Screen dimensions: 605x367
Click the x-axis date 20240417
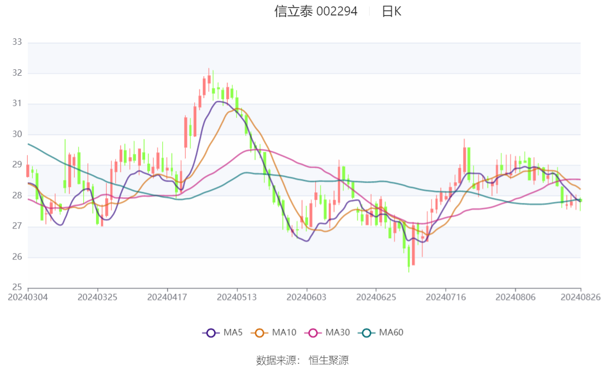click(x=167, y=297)
